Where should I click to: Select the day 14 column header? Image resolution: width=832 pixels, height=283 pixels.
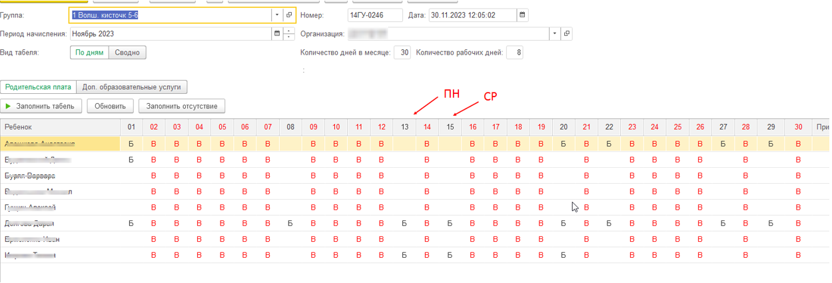427,127
